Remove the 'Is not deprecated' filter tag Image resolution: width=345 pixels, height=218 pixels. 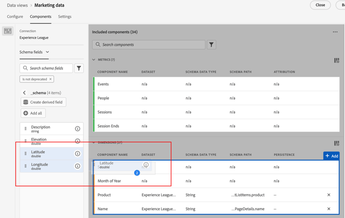point(51,79)
